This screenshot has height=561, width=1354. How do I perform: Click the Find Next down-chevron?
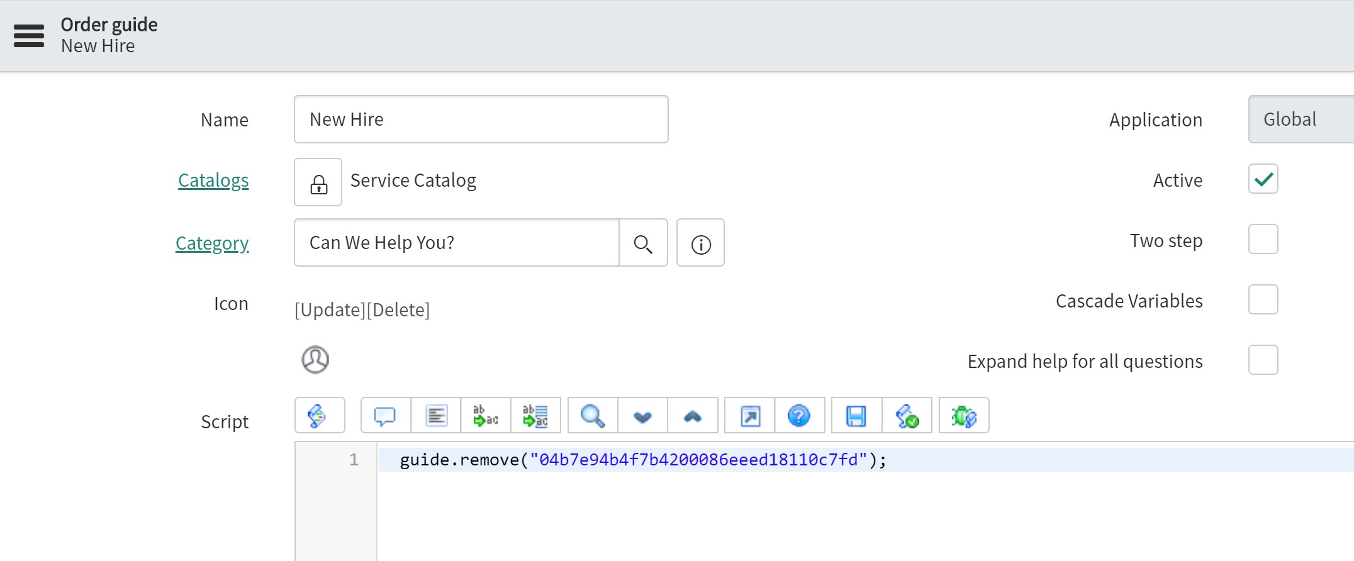(642, 416)
